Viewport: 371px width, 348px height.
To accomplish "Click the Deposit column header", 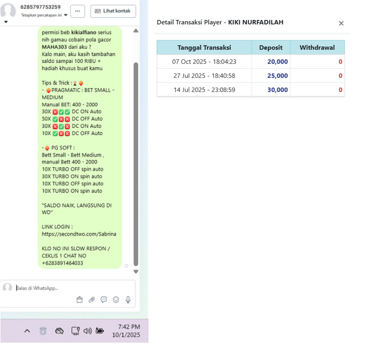I will coord(271,48).
